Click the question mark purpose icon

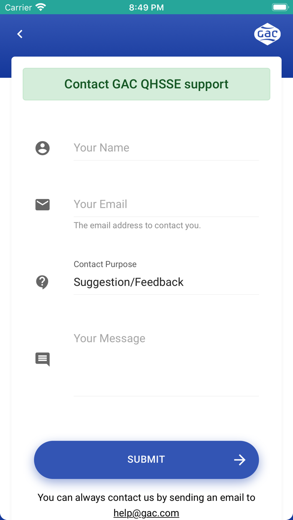click(42, 282)
